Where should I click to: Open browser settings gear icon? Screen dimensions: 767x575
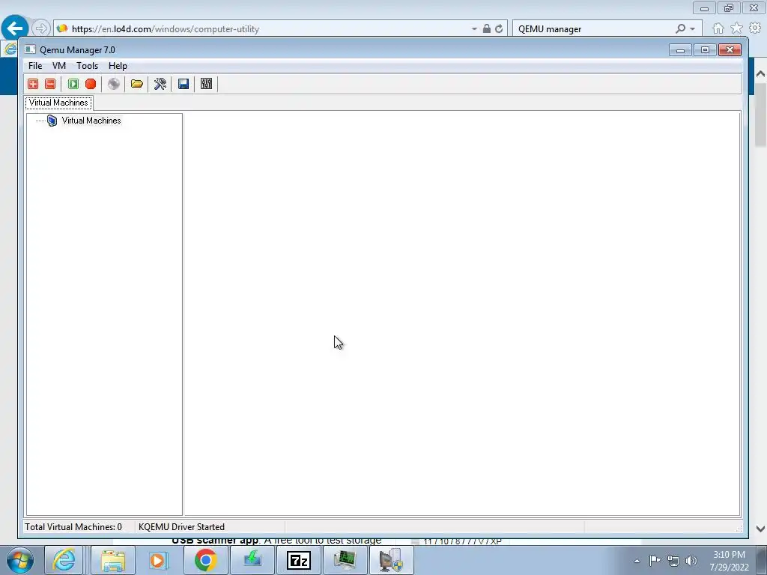tap(755, 28)
